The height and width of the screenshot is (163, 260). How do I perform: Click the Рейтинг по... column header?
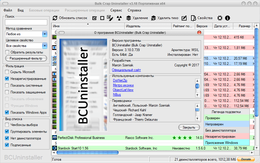(183, 26)
